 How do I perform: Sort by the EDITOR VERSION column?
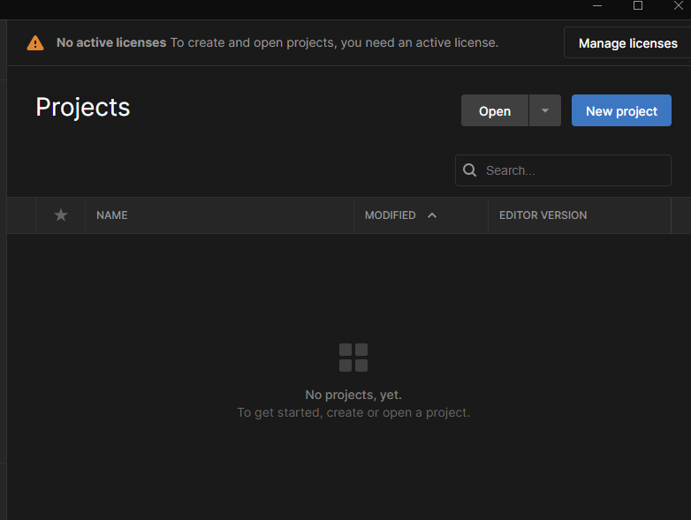click(x=543, y=215)
